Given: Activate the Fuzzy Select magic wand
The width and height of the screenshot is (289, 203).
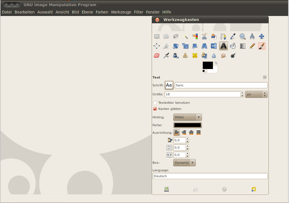Looking at the screenshot, I should pos(185,36).
